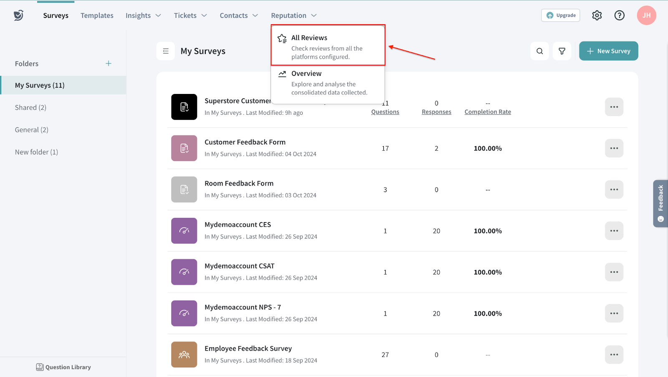Click the New Survey button
This screenshot has height=377, width=668.
pyautogui.click(x=608, y=51)
